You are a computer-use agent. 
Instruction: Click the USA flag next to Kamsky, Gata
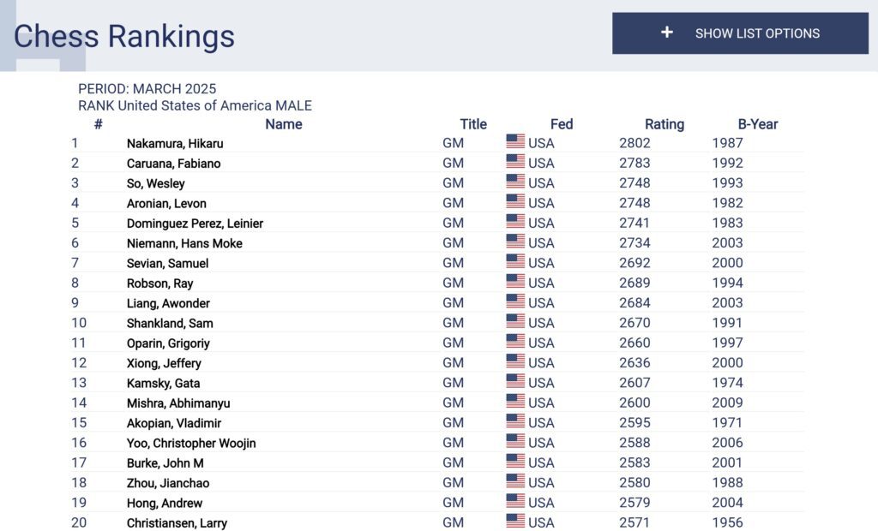[x=515, y=381]
